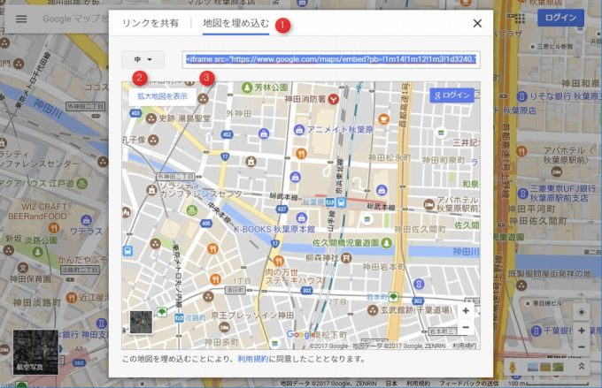Open the map size dropdown labeled 中
The height and width of the screenshot is (388, 602).
(143, 59)
